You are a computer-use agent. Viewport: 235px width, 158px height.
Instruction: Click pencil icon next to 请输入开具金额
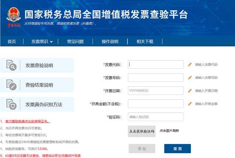[190, 104]
